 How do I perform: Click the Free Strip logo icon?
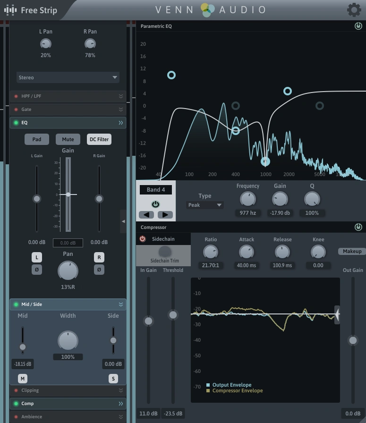[10, 10]
